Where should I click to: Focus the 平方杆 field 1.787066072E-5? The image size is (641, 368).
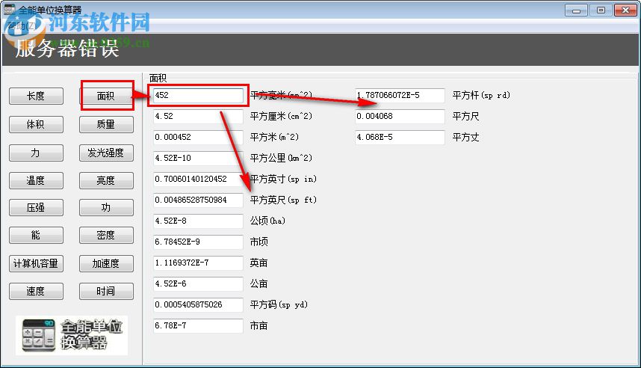(x=400, y=96)
